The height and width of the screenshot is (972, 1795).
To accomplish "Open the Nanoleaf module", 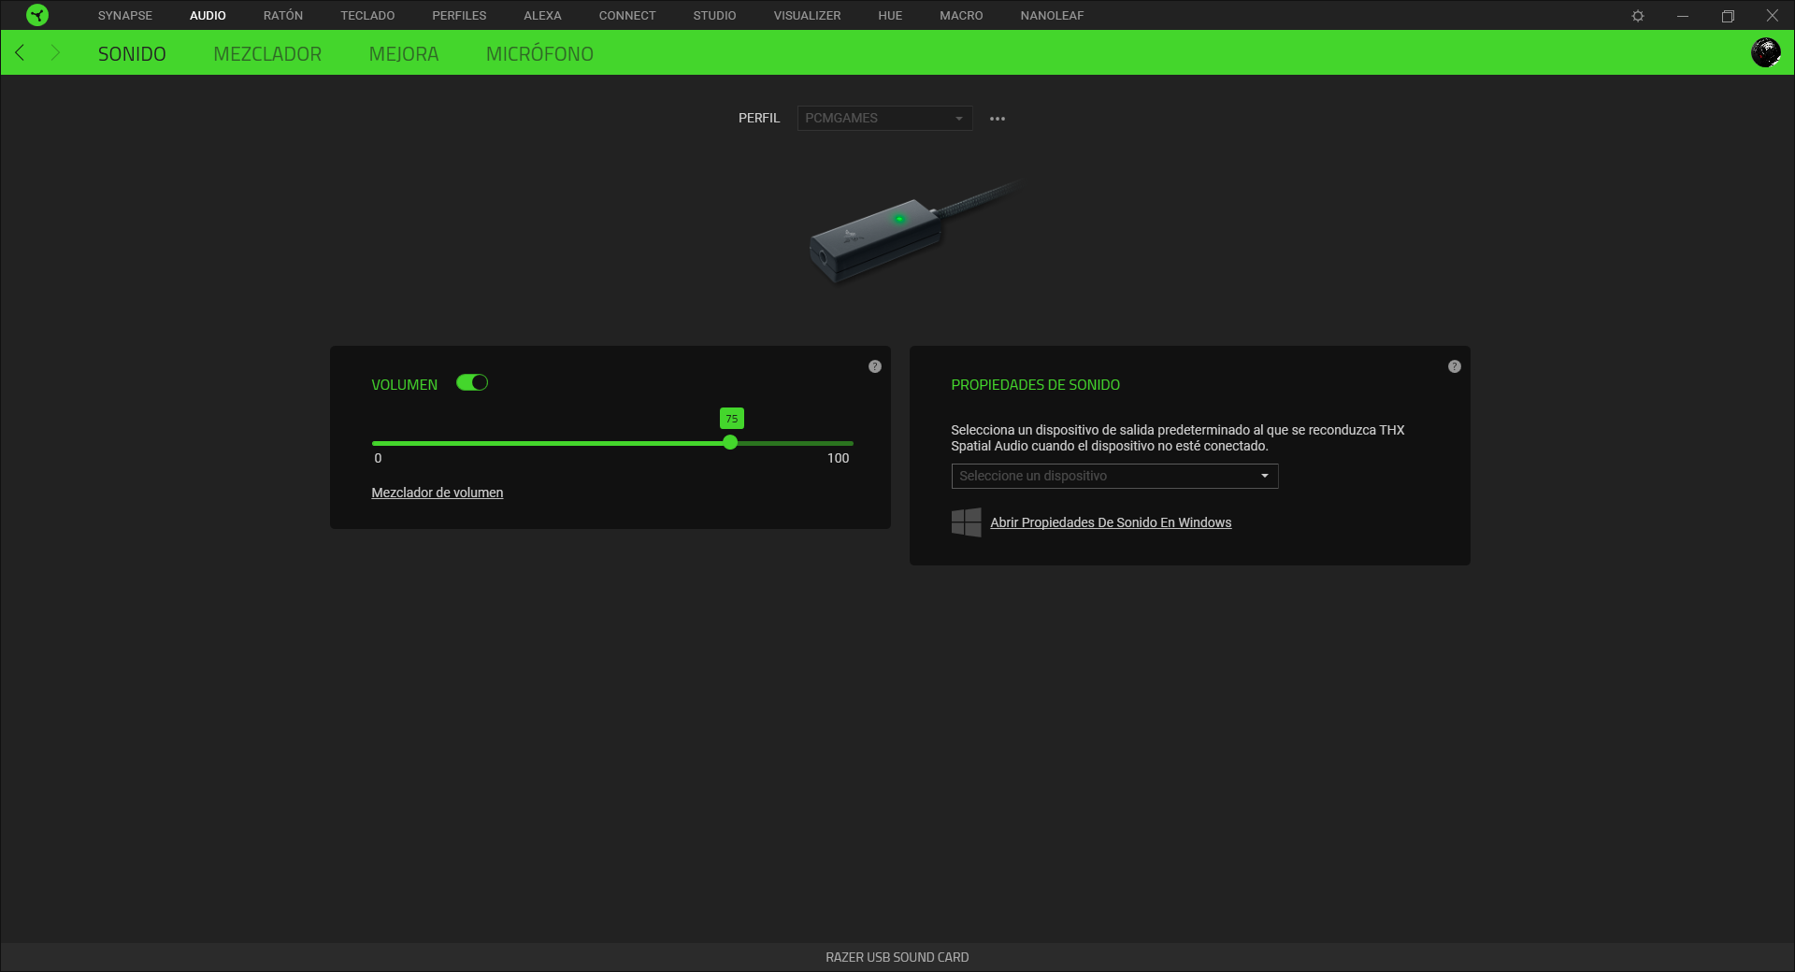I will 1052,16.
